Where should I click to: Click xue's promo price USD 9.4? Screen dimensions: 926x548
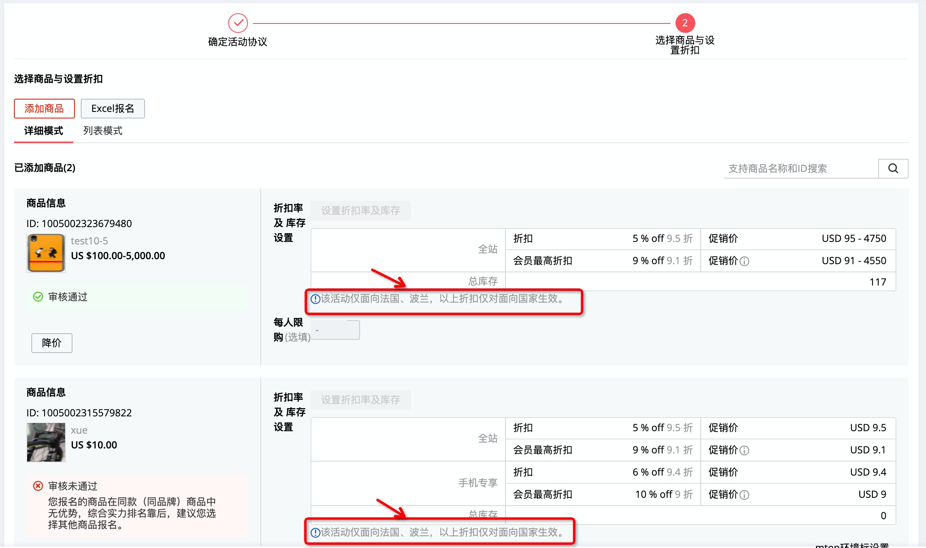pyautogui.click(x=868, y=472)
